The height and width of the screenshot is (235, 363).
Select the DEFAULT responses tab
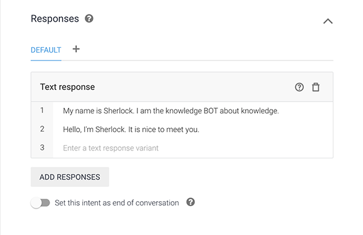(46, 50)
